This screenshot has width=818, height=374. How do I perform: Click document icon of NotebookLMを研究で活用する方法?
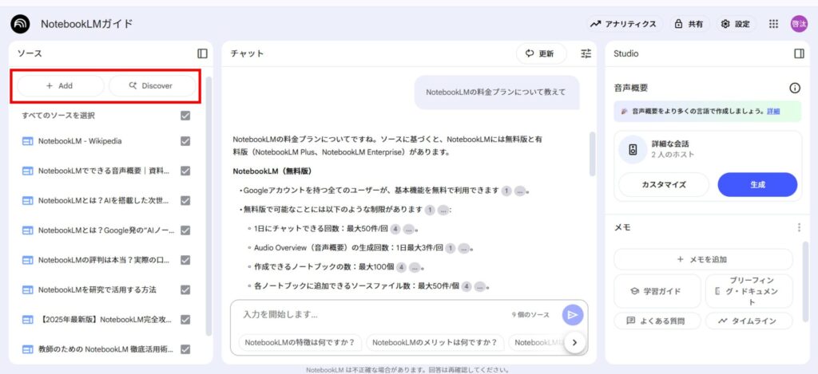(28, 289)
